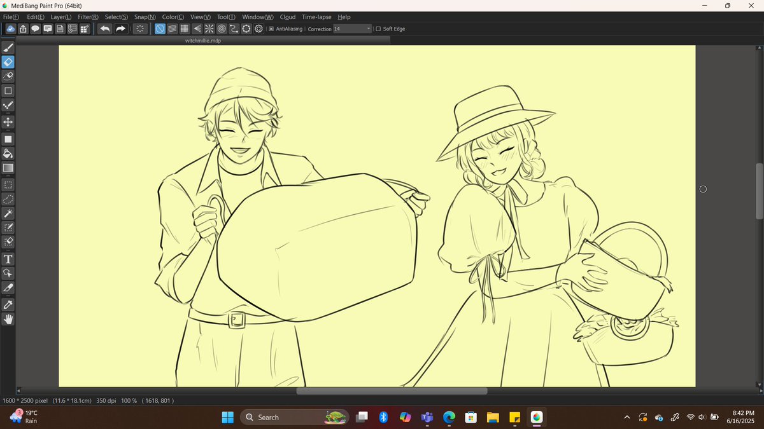The height and width of the screenshot is (429, 764).
Task: Open File Explorer from the taskbar
Action: coord(493,418)
